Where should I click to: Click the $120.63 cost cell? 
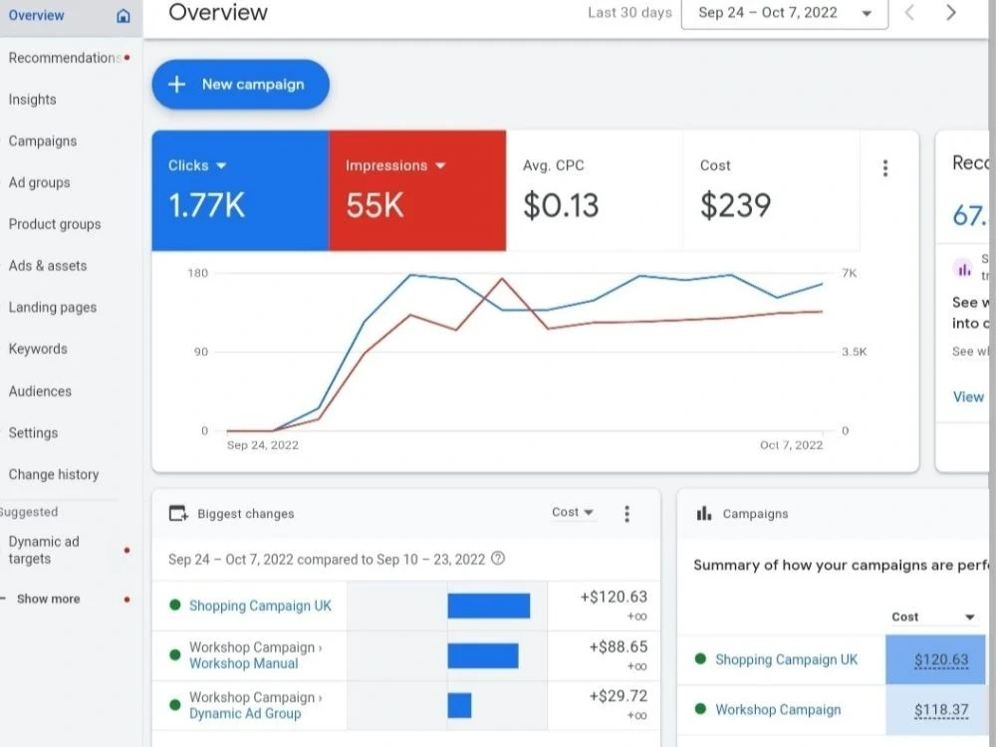coord(935,660)
